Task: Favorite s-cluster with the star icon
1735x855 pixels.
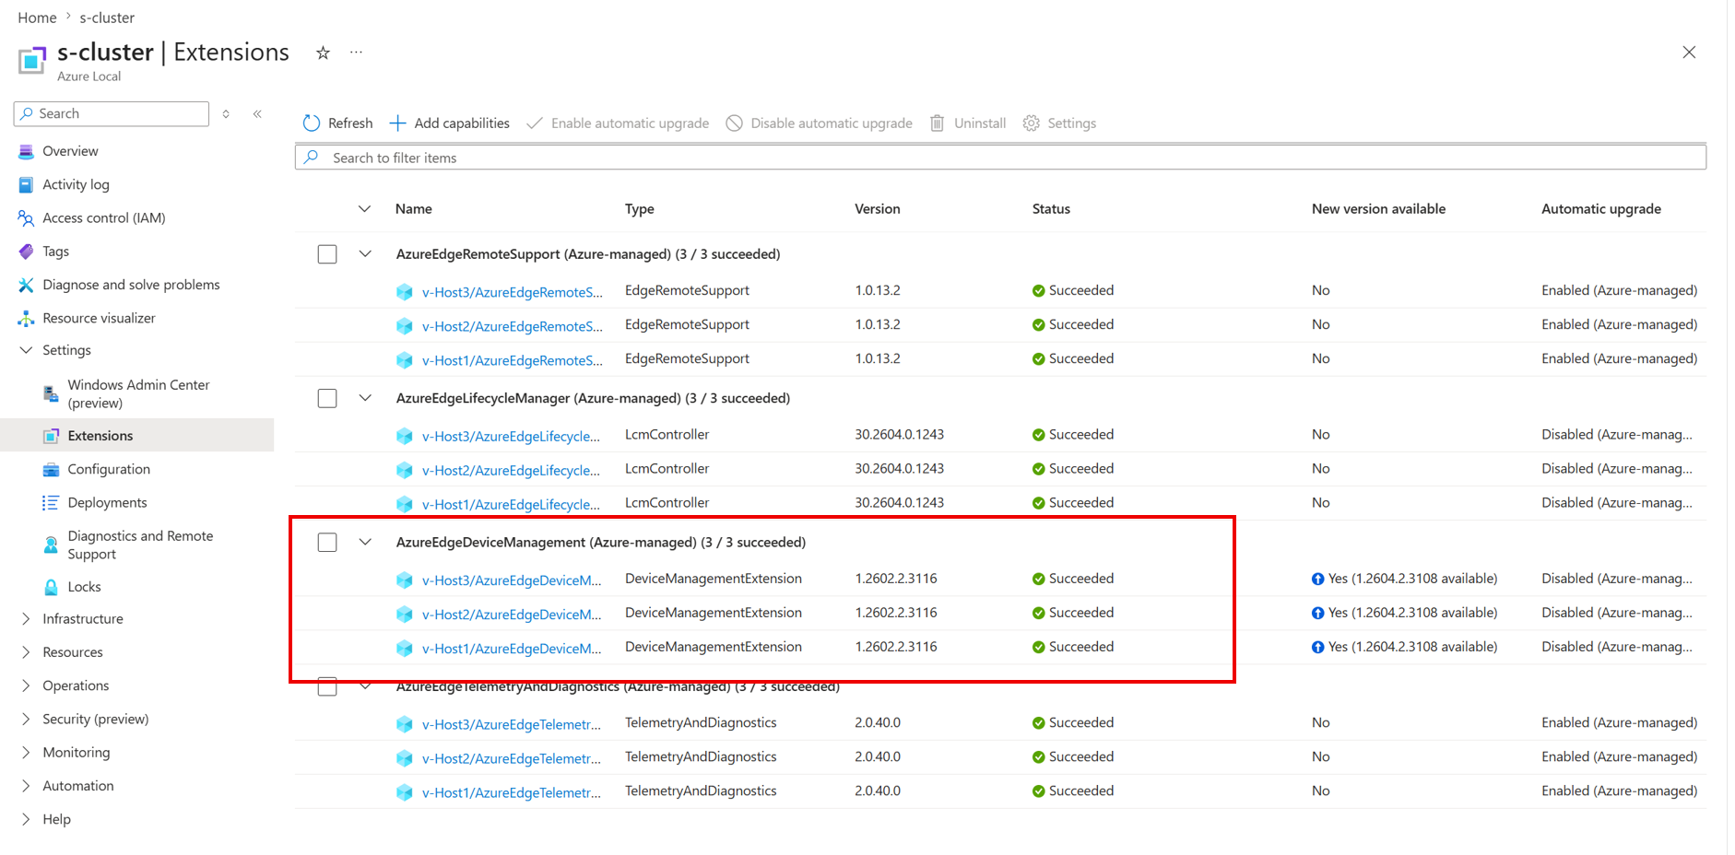Action: click(323, 53)
